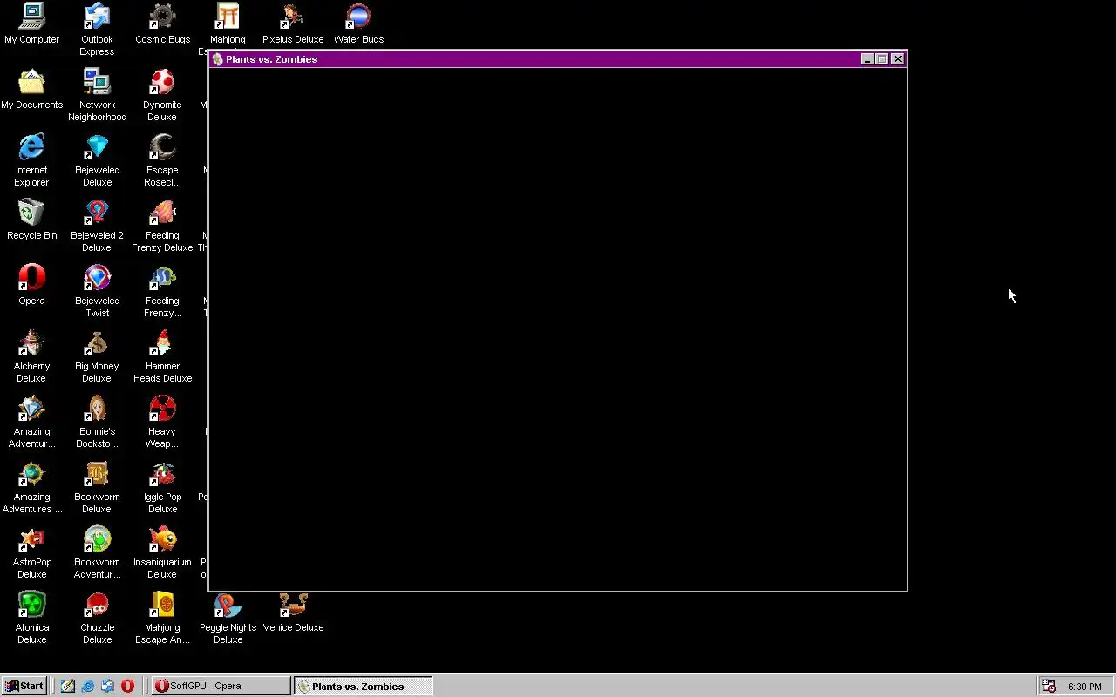Image resolution: width=1116 pixels, height=697 pixels.
Task: Select Bejeweled Twist shortcut
Action: [97, 291]
